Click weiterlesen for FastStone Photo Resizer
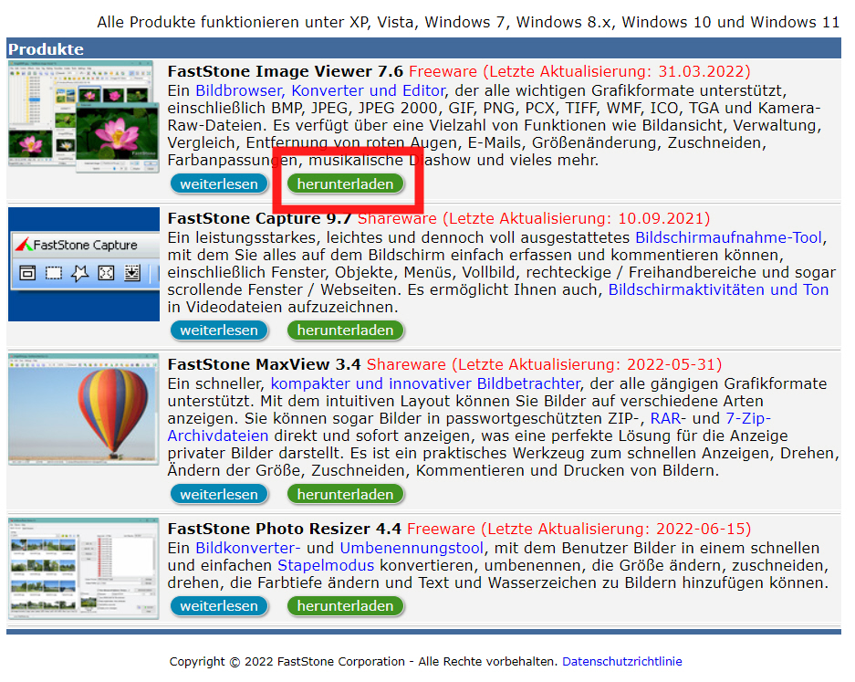 click(x=219, y=606)
